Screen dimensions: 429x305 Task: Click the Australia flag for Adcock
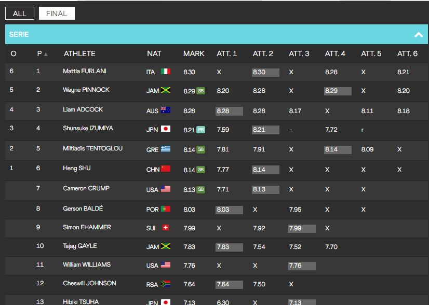[x=166, y=110]
